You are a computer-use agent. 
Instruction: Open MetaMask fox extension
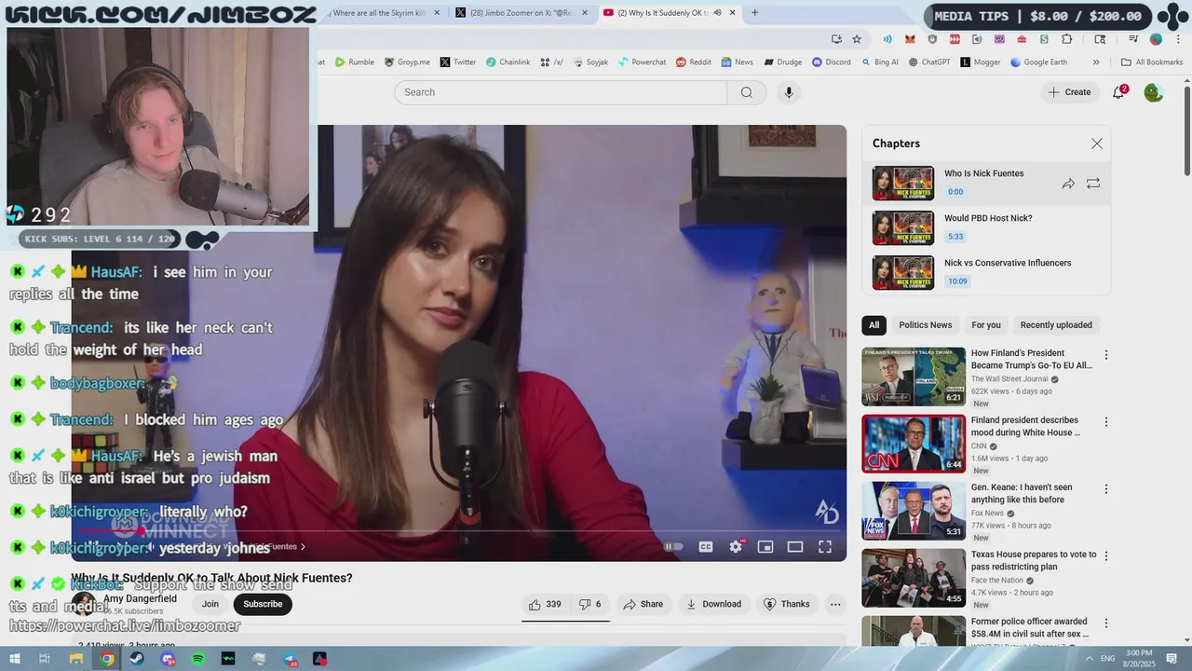pos(910,39)
